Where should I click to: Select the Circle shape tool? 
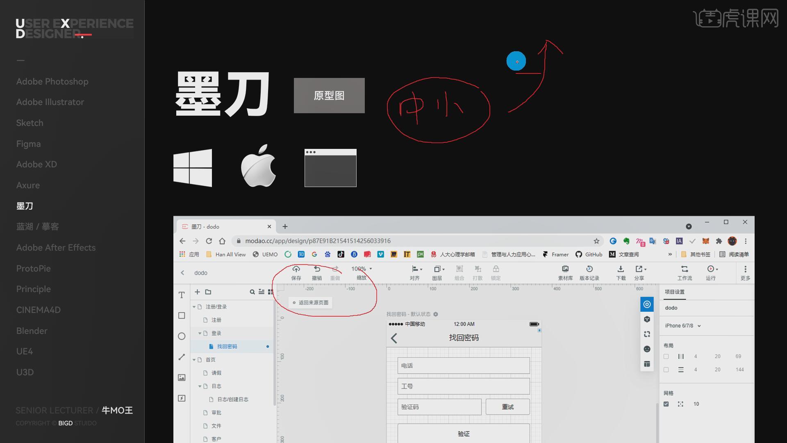(x=182, y=336)
